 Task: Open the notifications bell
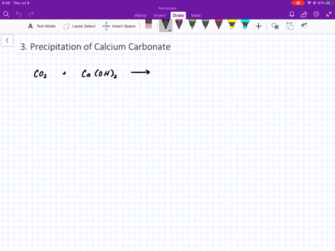pos(292,14)
